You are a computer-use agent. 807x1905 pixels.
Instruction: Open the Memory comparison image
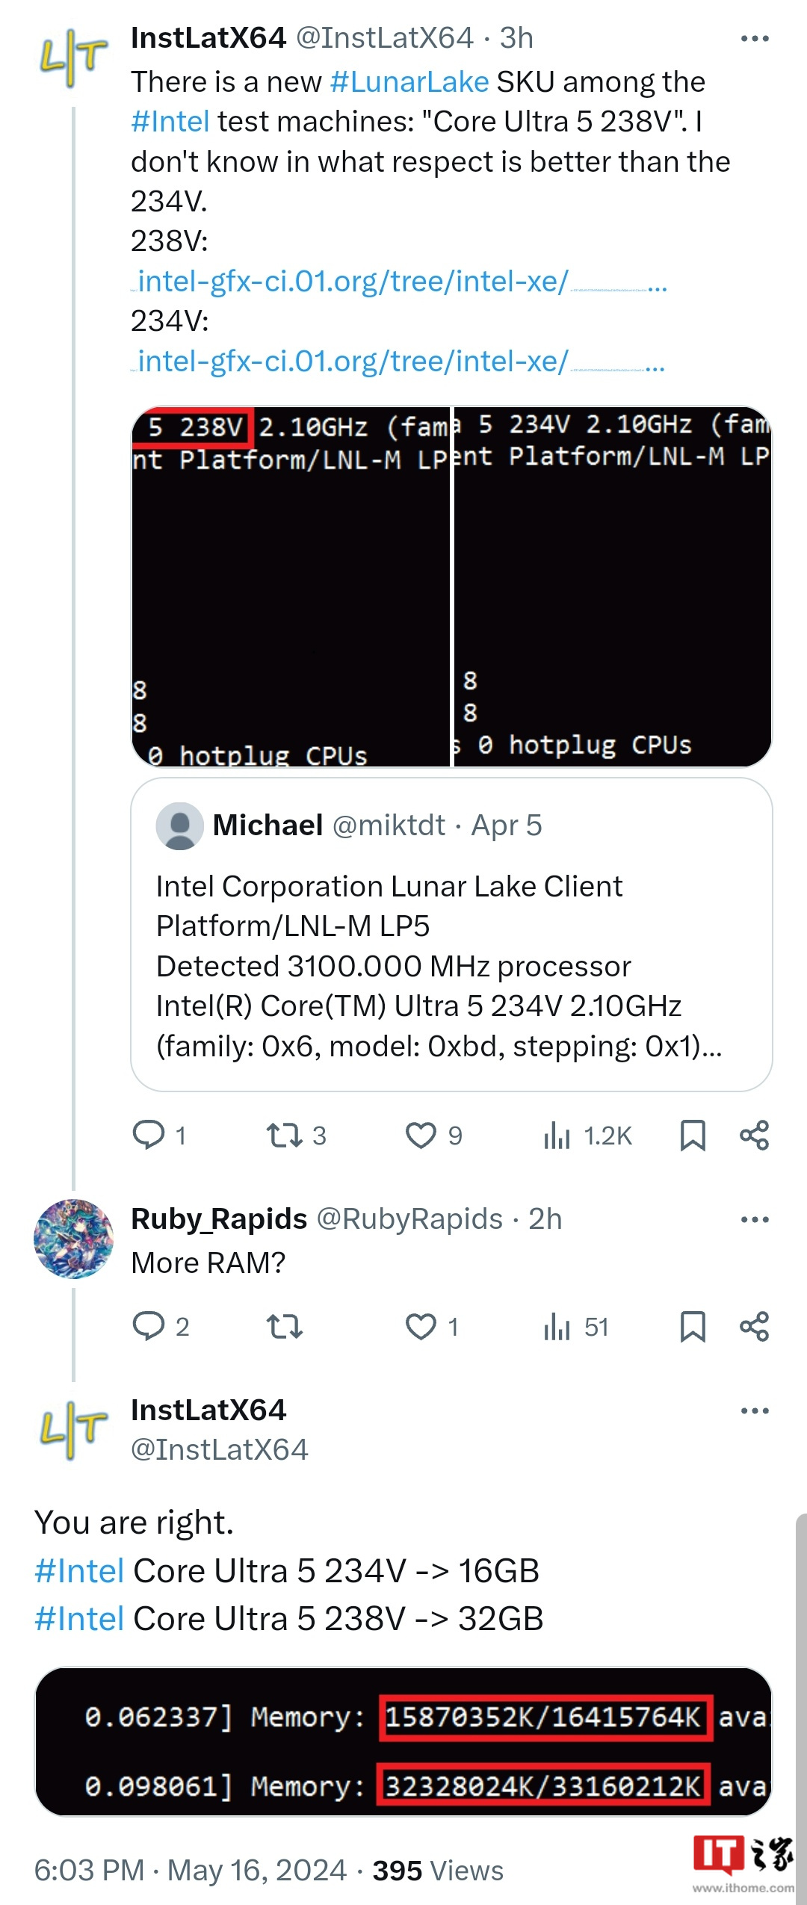click(x=403, y=1741)
